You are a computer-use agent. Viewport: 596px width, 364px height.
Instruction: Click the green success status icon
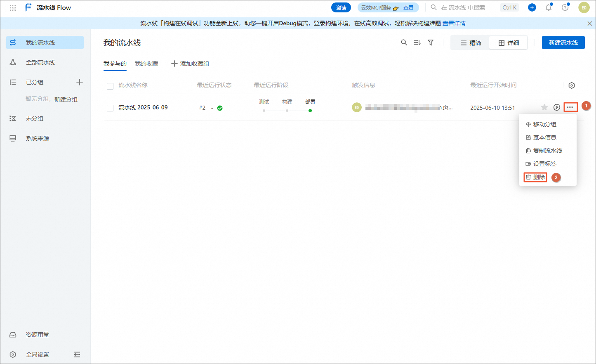(220, 108)
